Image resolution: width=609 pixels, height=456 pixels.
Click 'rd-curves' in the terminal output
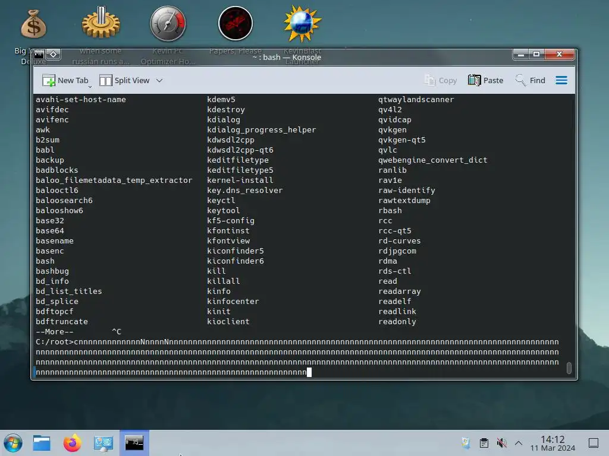point(399,241)
